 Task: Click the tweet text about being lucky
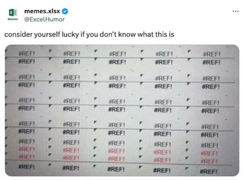click(x=89, y=34)
